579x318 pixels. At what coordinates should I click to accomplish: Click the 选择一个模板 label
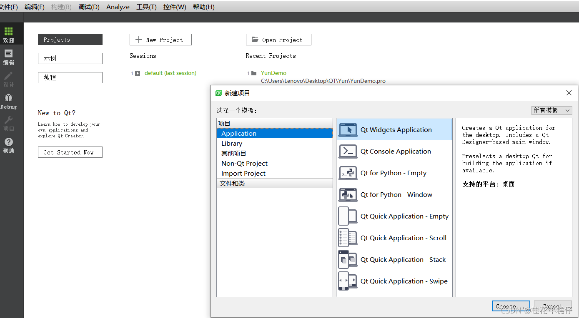pyautogui.click(x=237, y=111)
